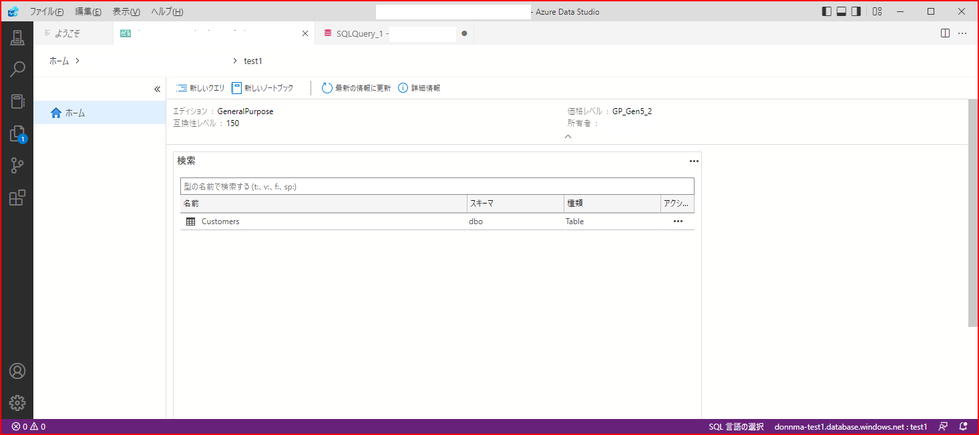Image resolution: width=979 pixels, height=435 pixels.
Task: Sort by 名前 column header
Action: pyautogui.click(x=323, y=203)
